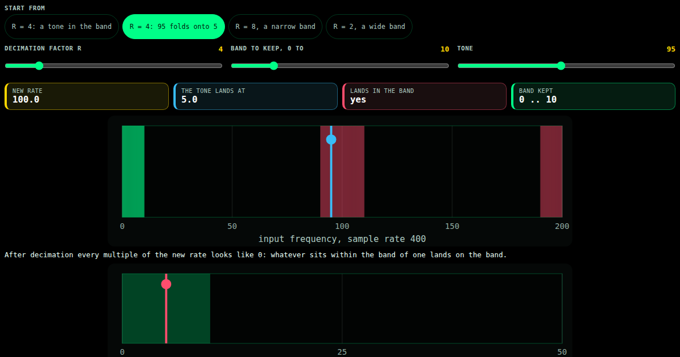Click the green kept band at the left of the input spectrum
This screenshot has width=680, height=357.
click(133, 171)
